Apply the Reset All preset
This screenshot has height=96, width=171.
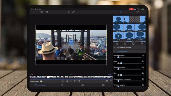click(x=118, y=19)
